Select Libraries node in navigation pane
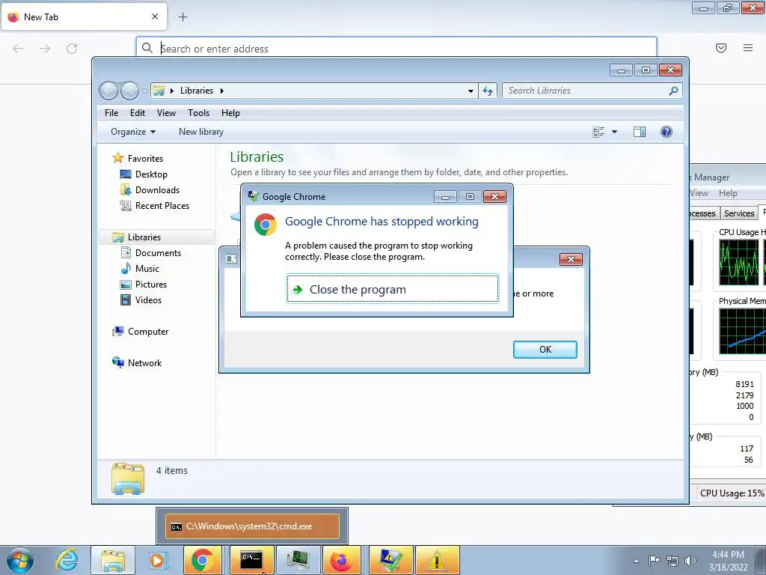The image size is (766, 575). point(144,237)
